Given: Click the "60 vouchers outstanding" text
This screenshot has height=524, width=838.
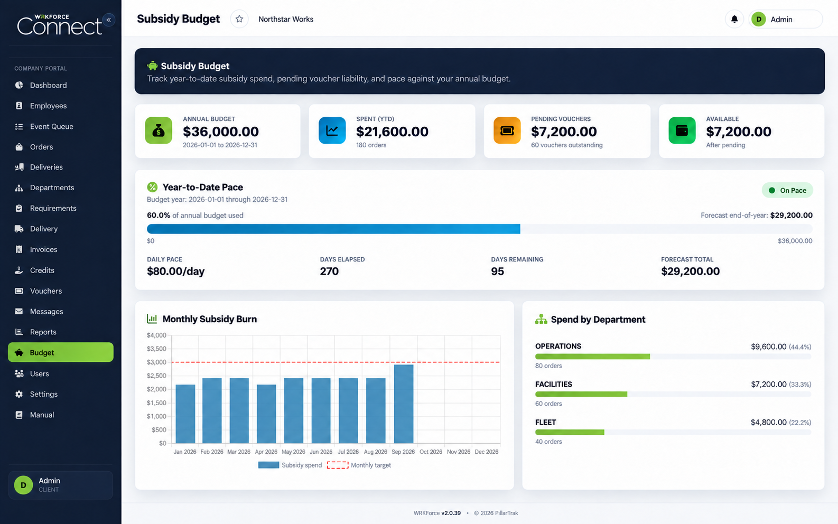Looking at the screenshot, I should pos(567,145).
